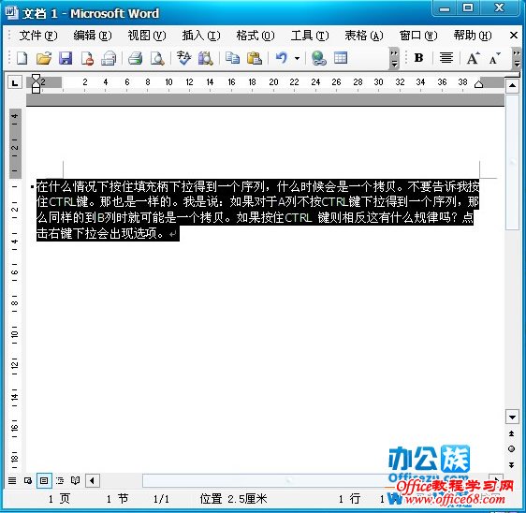This screenshot has width=526, height=513.
Task: Open the 帮助(H) menu
Action: click(x=473, y=36)
